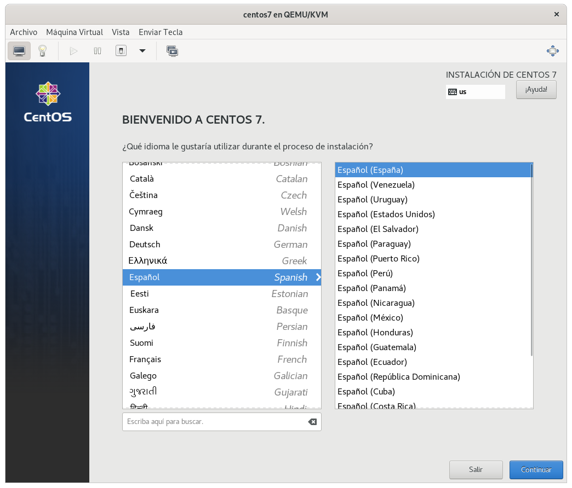
Task: Open the Enviar Tecla menu
Action: [x=161, y=32]
